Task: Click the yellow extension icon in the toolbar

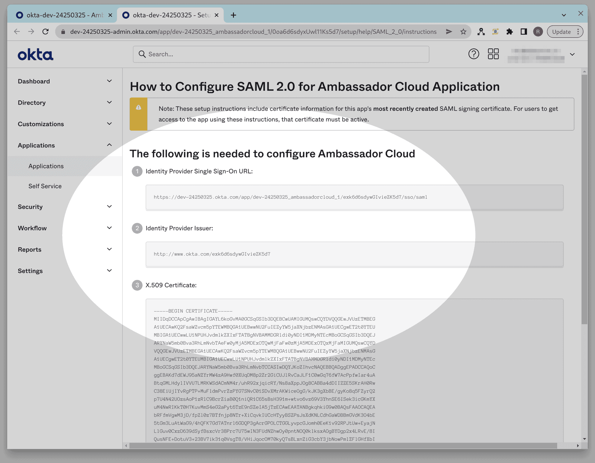Action: click(495, 32)
